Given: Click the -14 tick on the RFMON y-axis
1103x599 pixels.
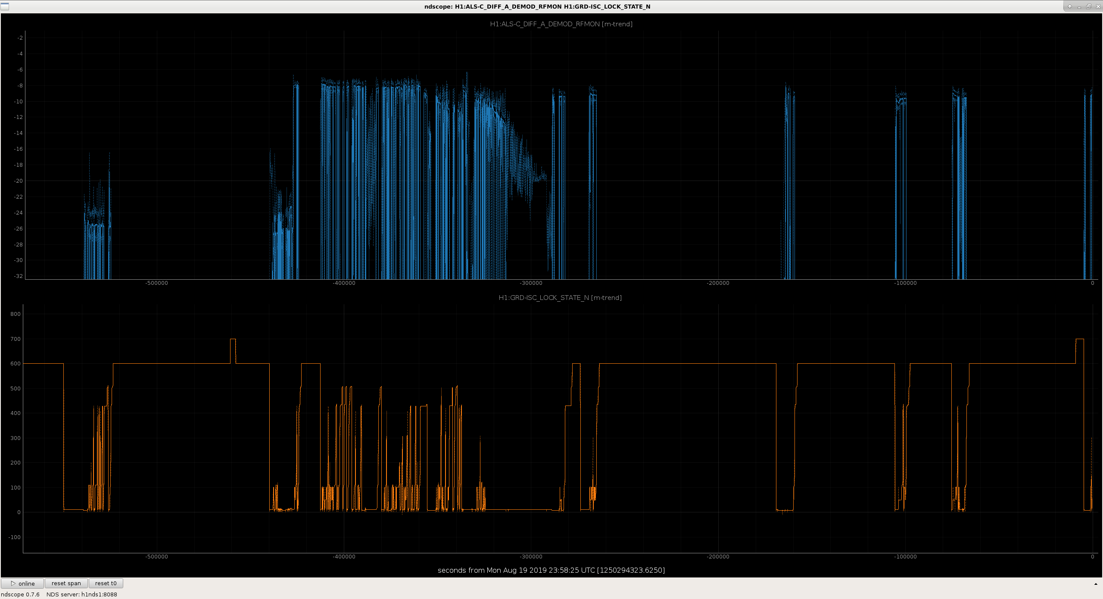Looking at the screenshot, I should coord(19,133).
